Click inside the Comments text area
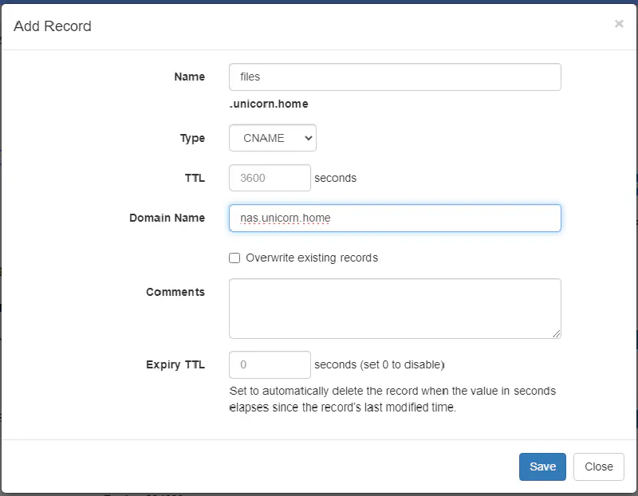 click(x=395, y=309)
